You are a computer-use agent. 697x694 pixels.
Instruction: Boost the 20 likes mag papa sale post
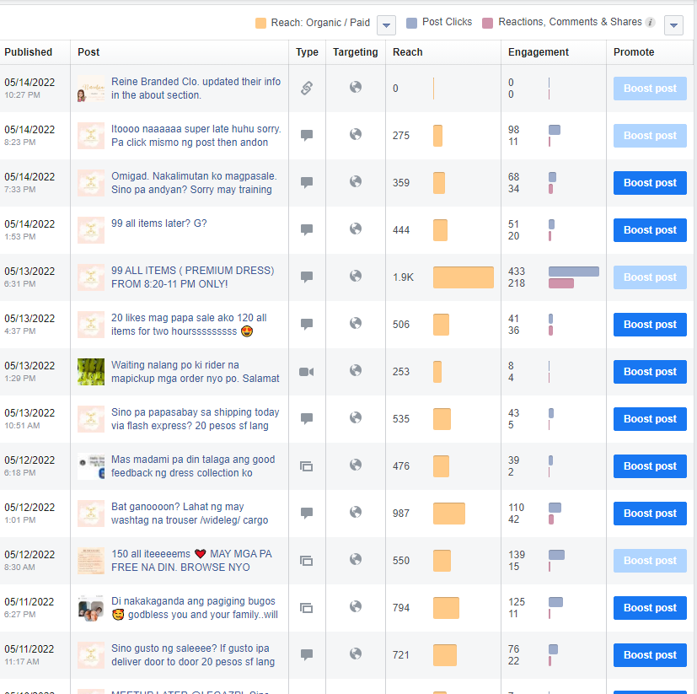pos(650,325)
